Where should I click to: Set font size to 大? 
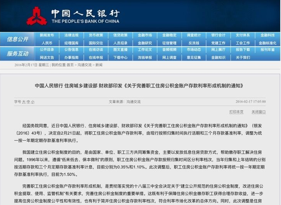tap(24, 102)
